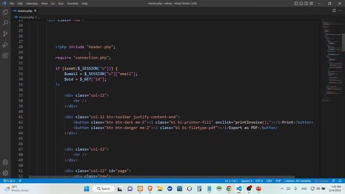Click Colorize variables status item
The width and height of the screenshot is (345, 194).
point(298,181)
